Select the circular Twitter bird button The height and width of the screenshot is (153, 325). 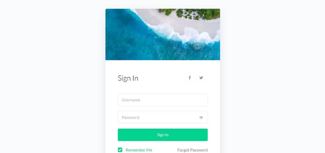[x=201, y=78]
